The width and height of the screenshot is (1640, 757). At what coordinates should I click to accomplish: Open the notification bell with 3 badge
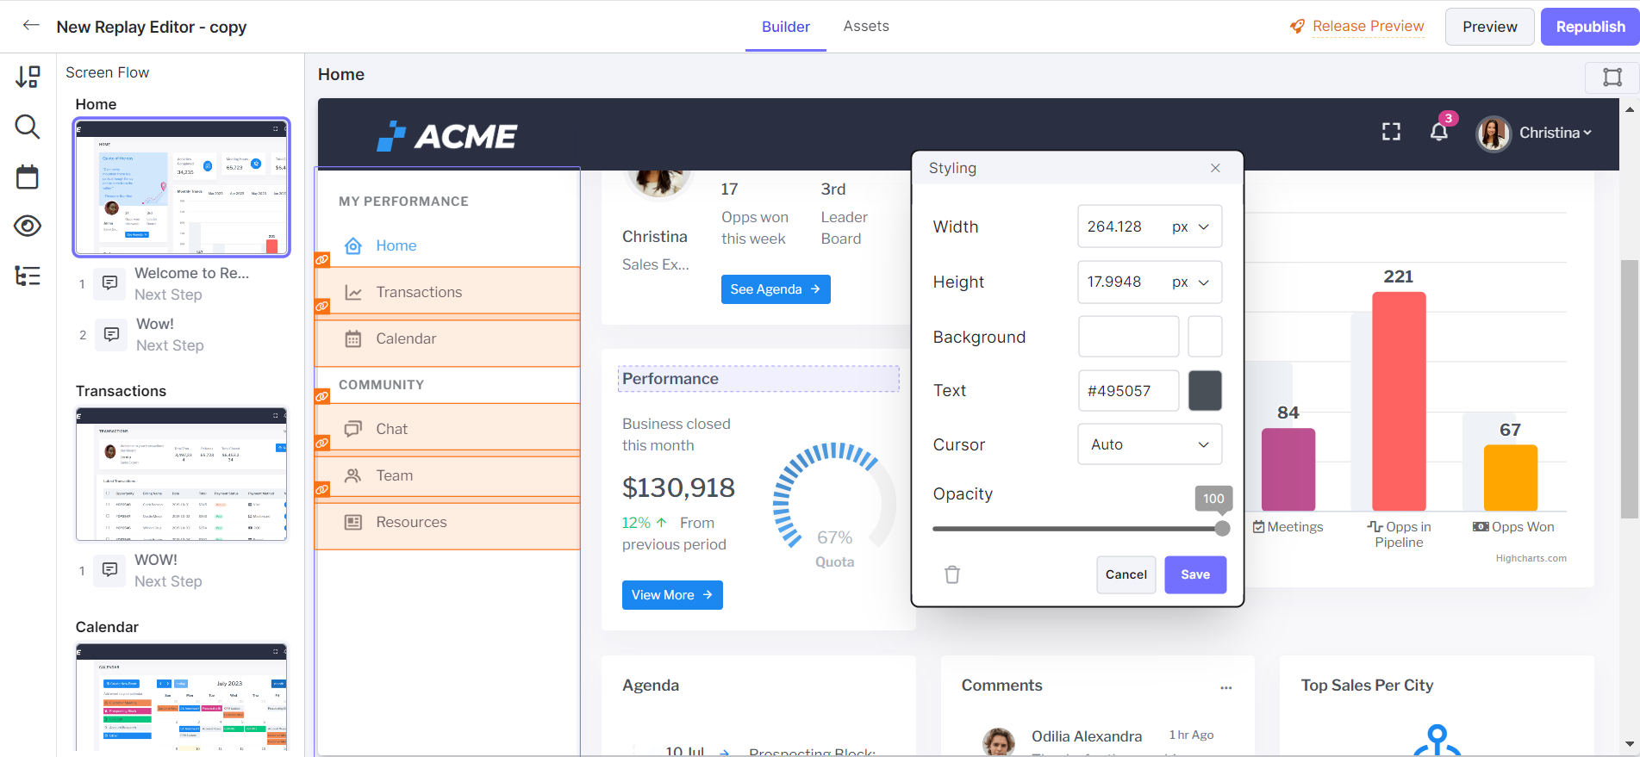[1439, 132]
